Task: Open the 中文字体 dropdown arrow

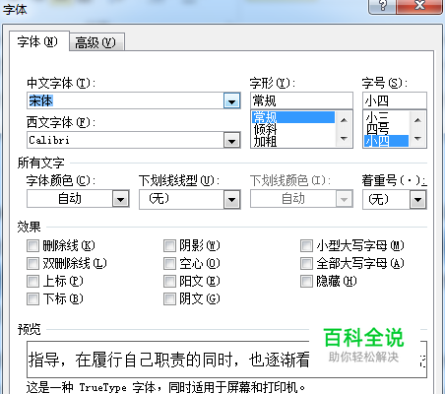Action: (231, 100)
